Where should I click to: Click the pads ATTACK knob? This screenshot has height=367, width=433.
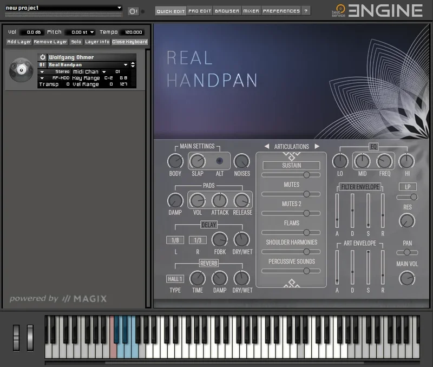tap(220, 200)
